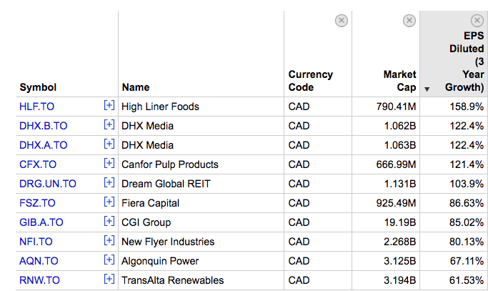Expand the plus icon beside DHX.B.TO
Screen dimensions: 488x291
(109, 125)
